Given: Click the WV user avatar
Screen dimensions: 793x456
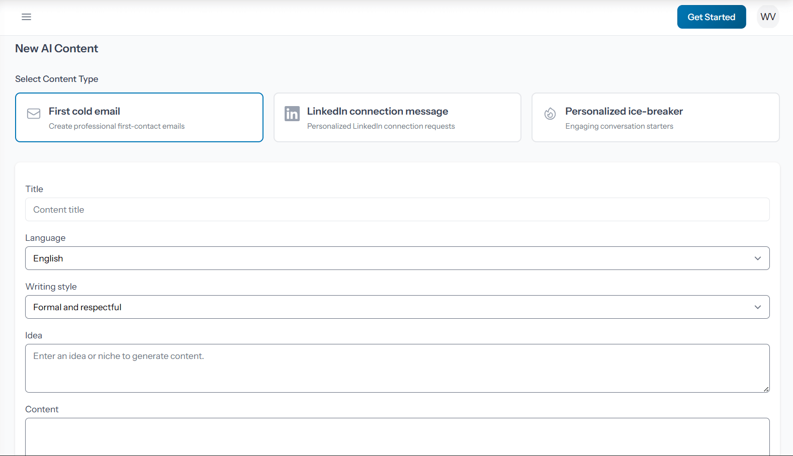Looking at the screenshot, I should pos(767,17).
